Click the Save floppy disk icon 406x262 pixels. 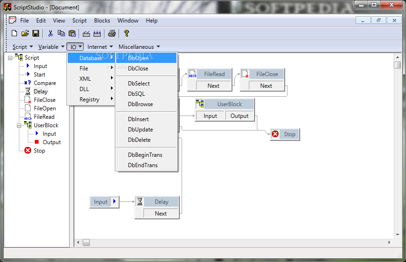36,33
